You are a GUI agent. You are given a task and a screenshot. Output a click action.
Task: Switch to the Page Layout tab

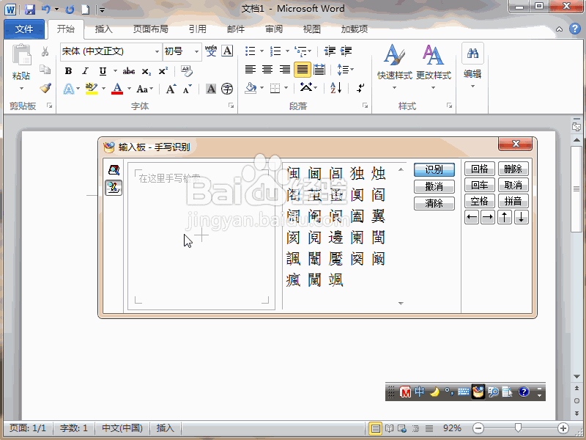(151, 29)
